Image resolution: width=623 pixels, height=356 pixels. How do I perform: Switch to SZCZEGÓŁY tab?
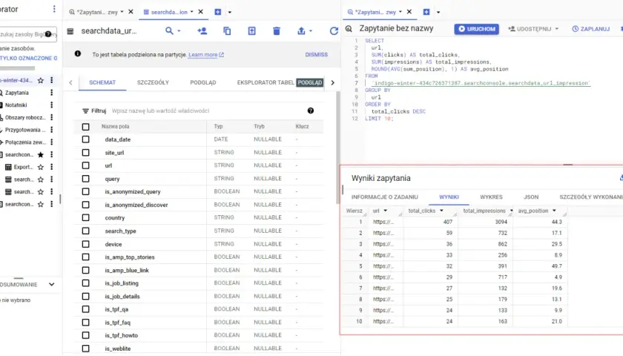(x=153, y=82)
